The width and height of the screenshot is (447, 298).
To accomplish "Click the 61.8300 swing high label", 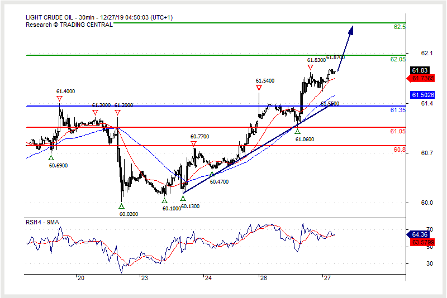I will (x=316, y=60).
